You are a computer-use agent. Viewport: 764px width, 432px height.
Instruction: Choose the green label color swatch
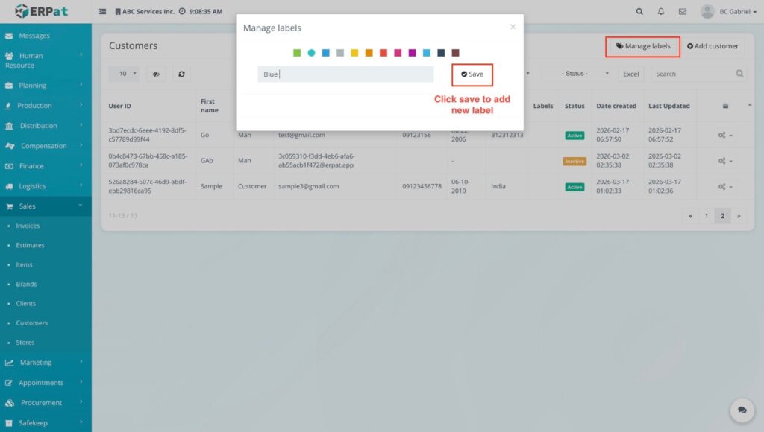pos(297,53)
